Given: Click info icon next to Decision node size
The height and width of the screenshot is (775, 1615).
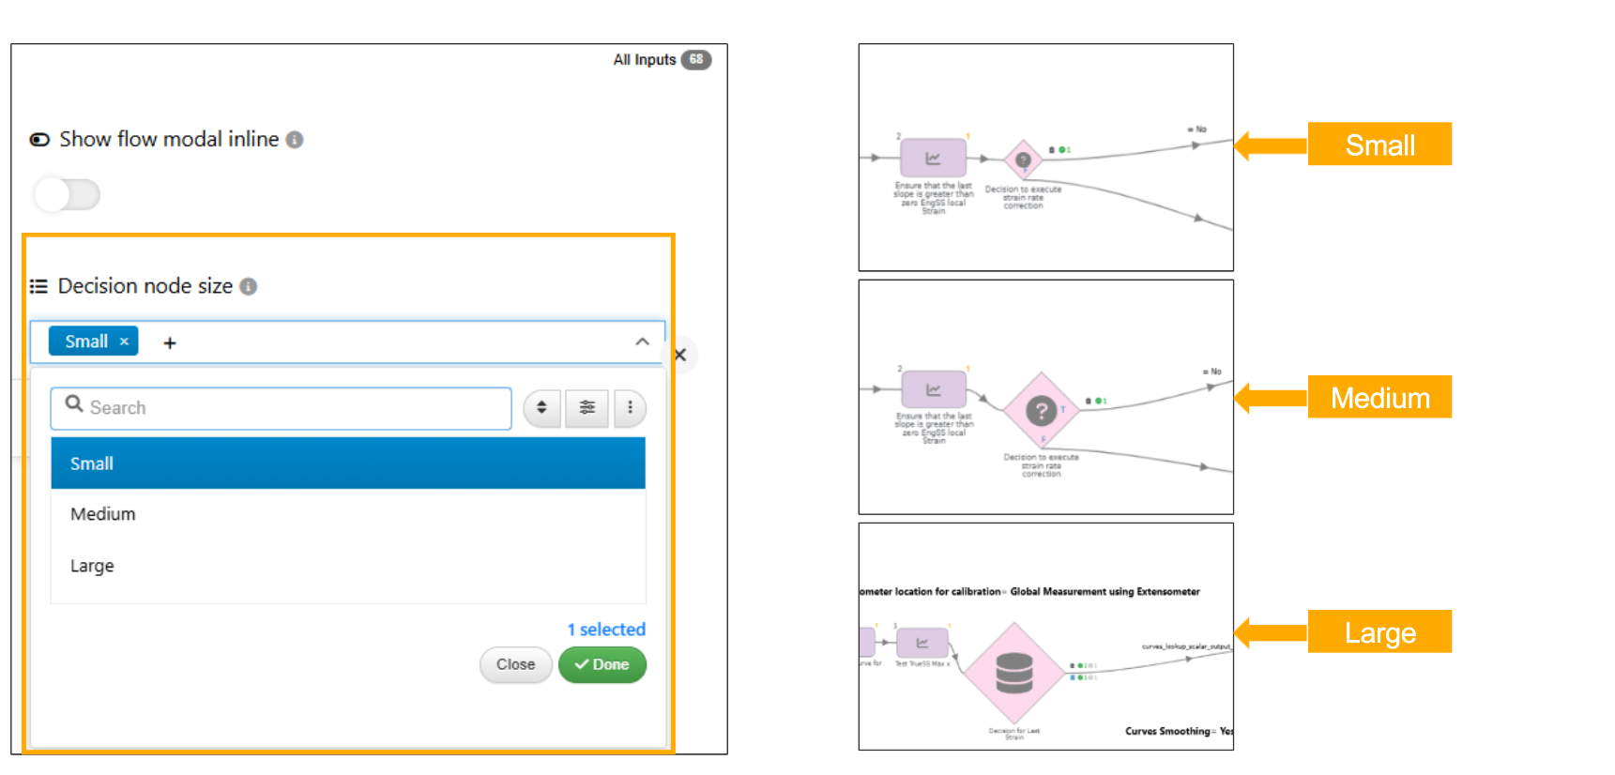Looking at the screenshot, I should 249,286.
